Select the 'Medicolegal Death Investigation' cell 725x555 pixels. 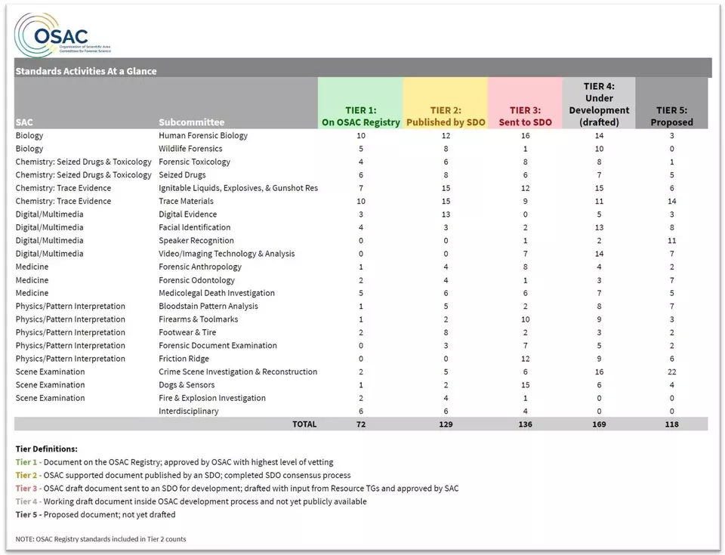(217, 293)
